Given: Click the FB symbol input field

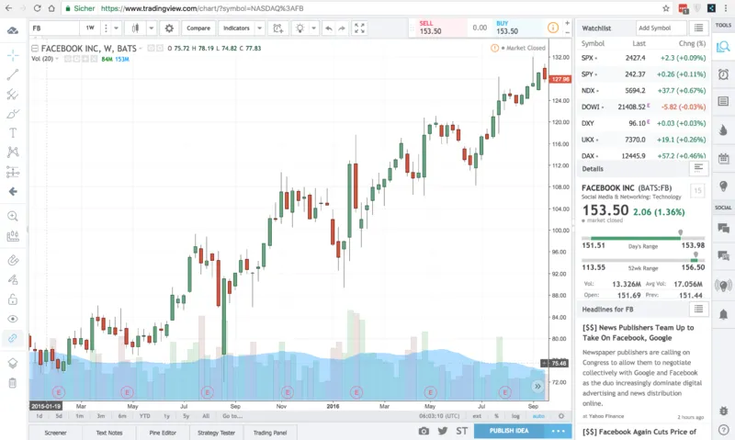Looking at the screenshot, I should [x=53, y=28].
